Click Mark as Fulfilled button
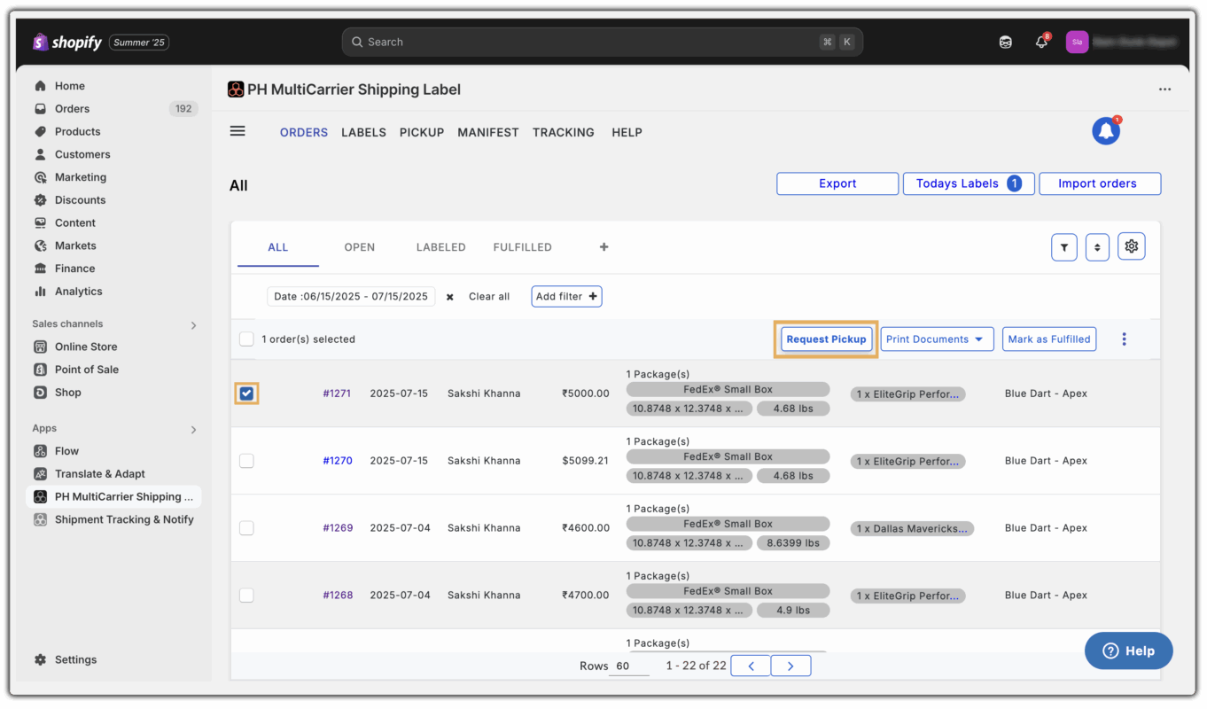1207x709 pixels. [x=1049, y=339]
